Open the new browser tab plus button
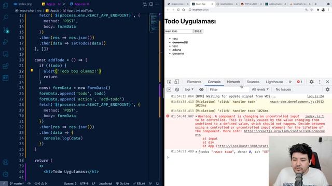Viewport: 332px width, 186px height. point(316,4)
